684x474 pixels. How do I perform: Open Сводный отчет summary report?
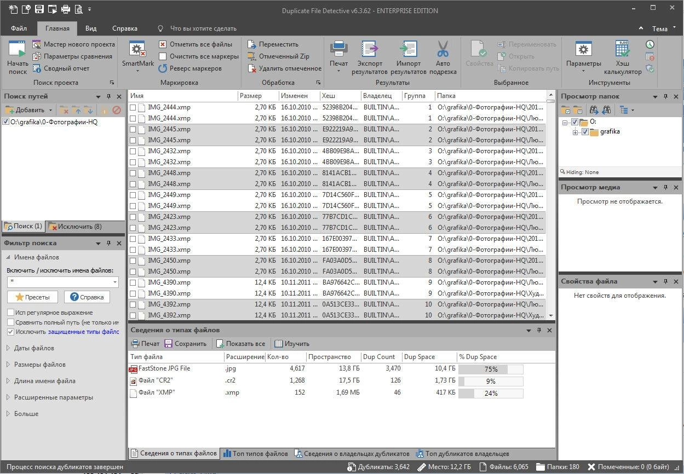coord(60,68)
